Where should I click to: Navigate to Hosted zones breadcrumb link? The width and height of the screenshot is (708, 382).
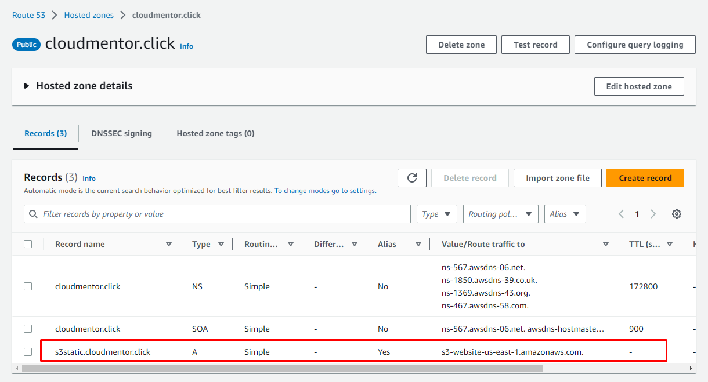click(x=89, y=15)
